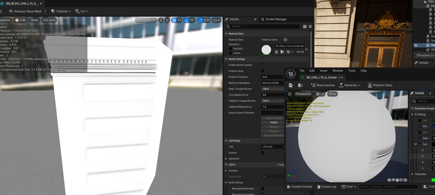Click the green texture swatch under Textures
Image resolution: width=435 pixels, height=195 pixels.
pos(433,180)
